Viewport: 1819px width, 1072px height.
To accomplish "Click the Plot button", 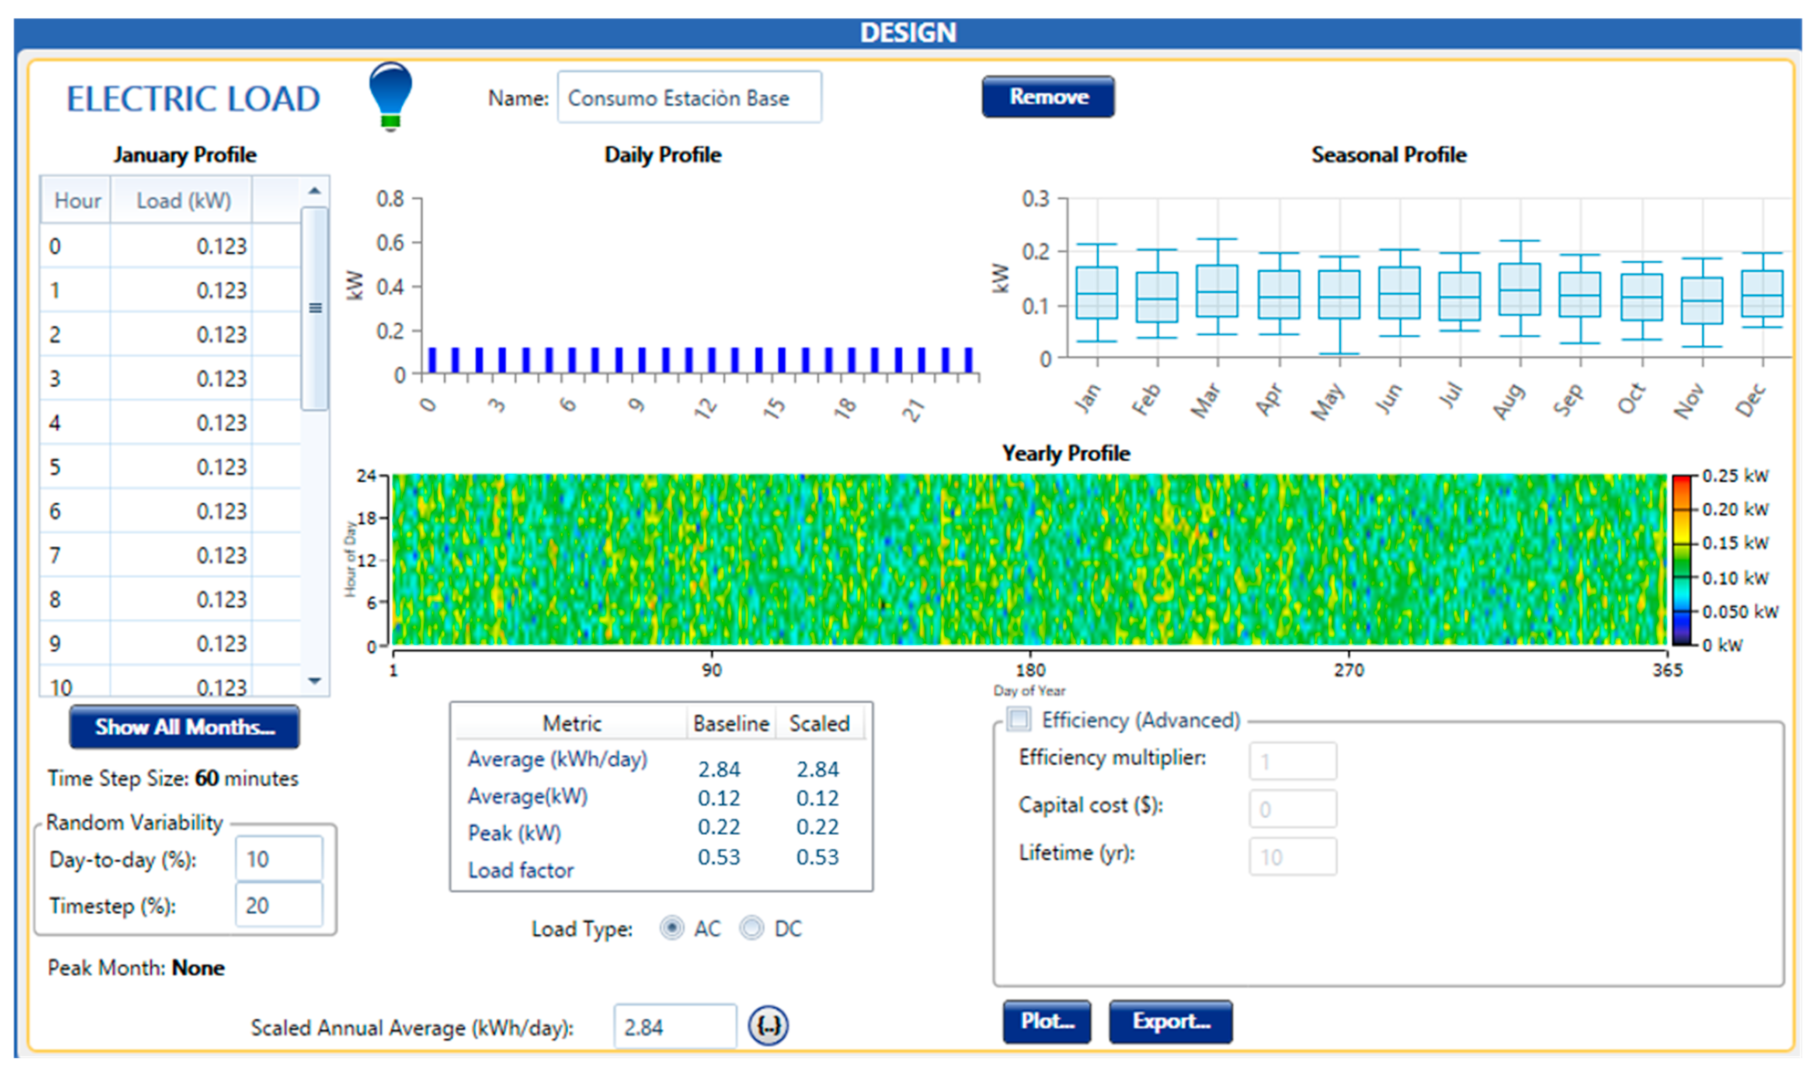I will point(1047,1021).
